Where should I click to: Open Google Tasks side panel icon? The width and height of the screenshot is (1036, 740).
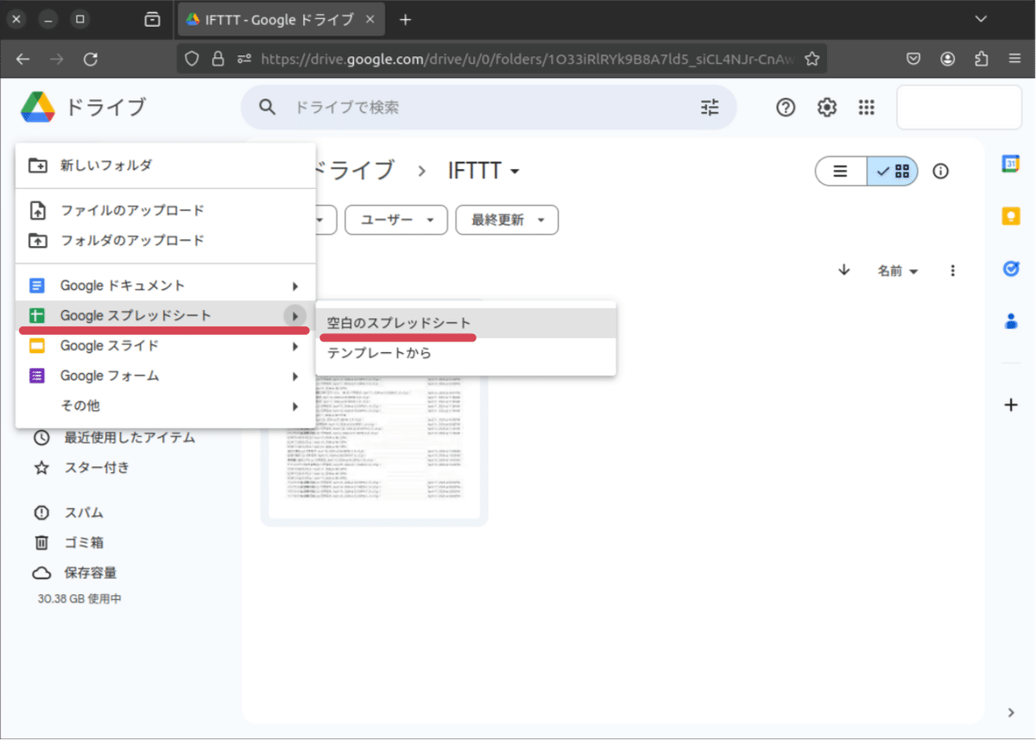point(1011,269)
